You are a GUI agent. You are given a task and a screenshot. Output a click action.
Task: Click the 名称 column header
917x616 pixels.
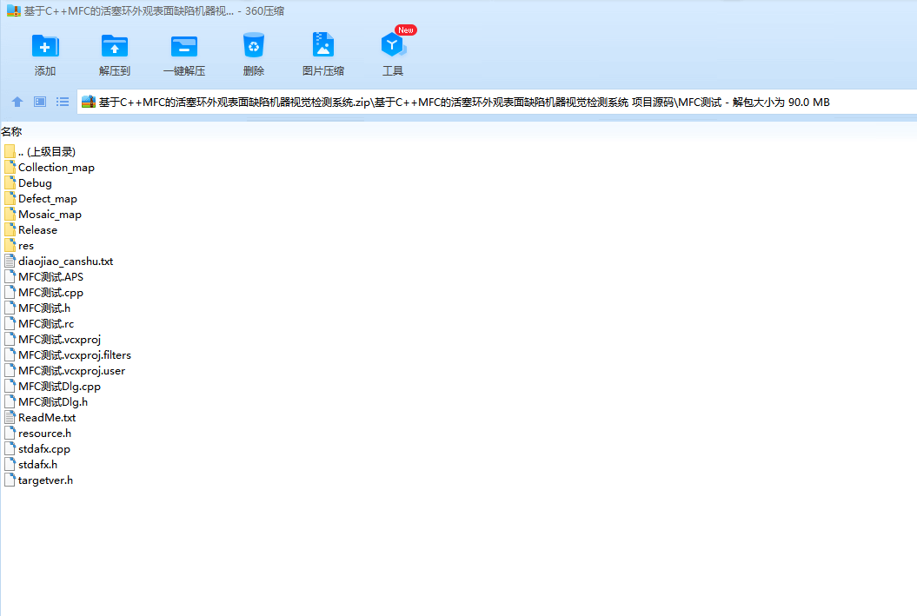[11, 131]
